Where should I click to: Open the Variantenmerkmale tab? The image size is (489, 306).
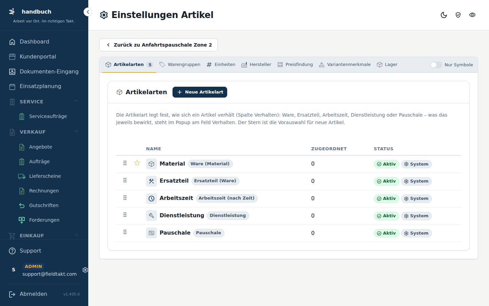[345, 65]
